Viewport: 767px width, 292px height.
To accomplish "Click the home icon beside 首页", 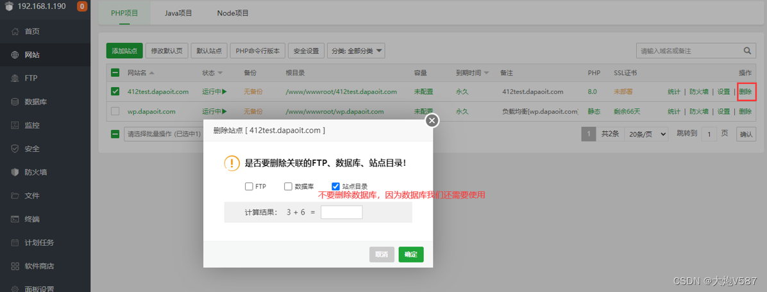I will pyautogui.click(x=15, y=32).
